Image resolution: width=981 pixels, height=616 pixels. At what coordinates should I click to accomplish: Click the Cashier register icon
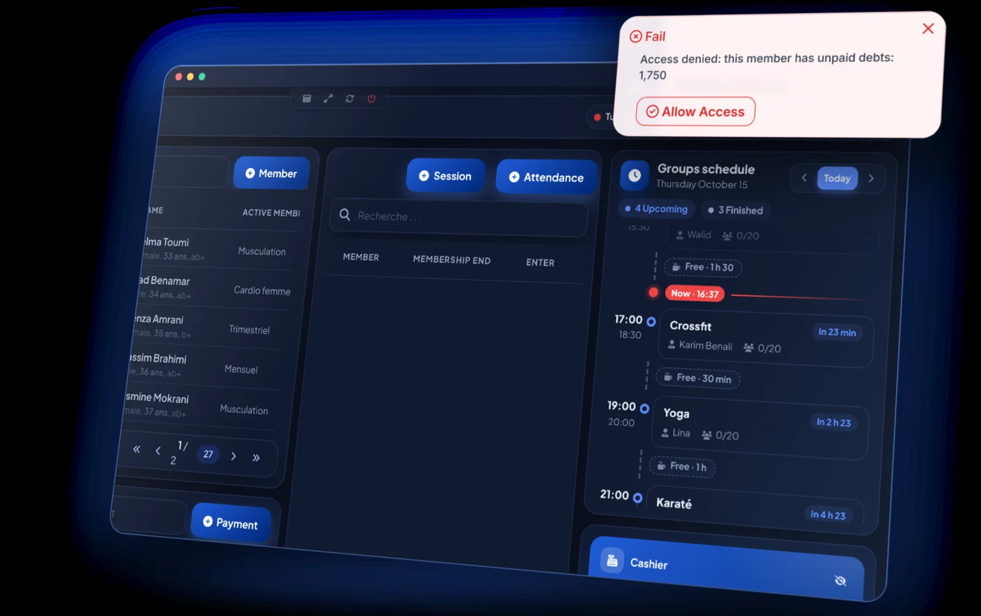(612, 560)
